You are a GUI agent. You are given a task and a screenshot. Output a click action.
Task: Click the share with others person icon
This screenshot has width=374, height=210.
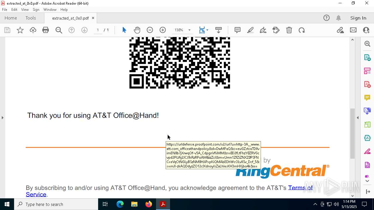point(366,30)
